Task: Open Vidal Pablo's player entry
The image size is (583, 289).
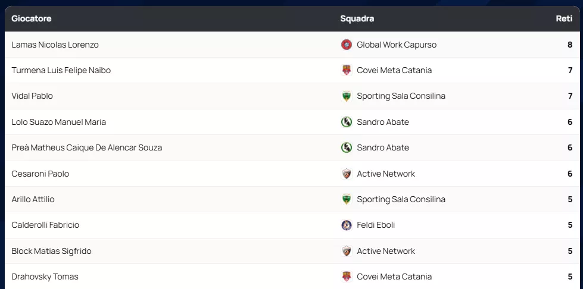Action: [32, 96]
